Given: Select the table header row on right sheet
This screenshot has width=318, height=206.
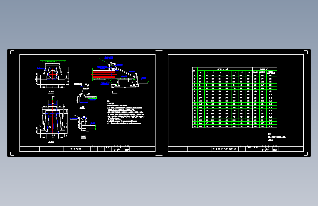Looking at the screenshot, I should 235,70.
